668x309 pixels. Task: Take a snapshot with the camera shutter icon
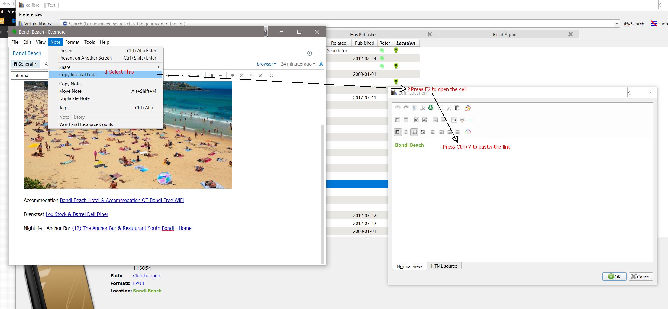pos(260,76)
